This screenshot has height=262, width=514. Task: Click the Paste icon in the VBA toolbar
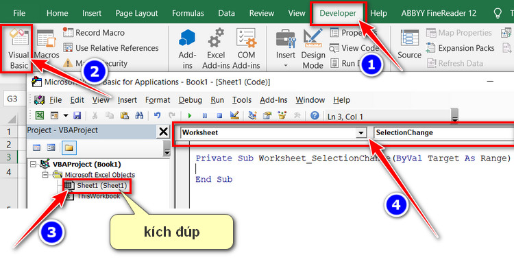tap(125, 115)
